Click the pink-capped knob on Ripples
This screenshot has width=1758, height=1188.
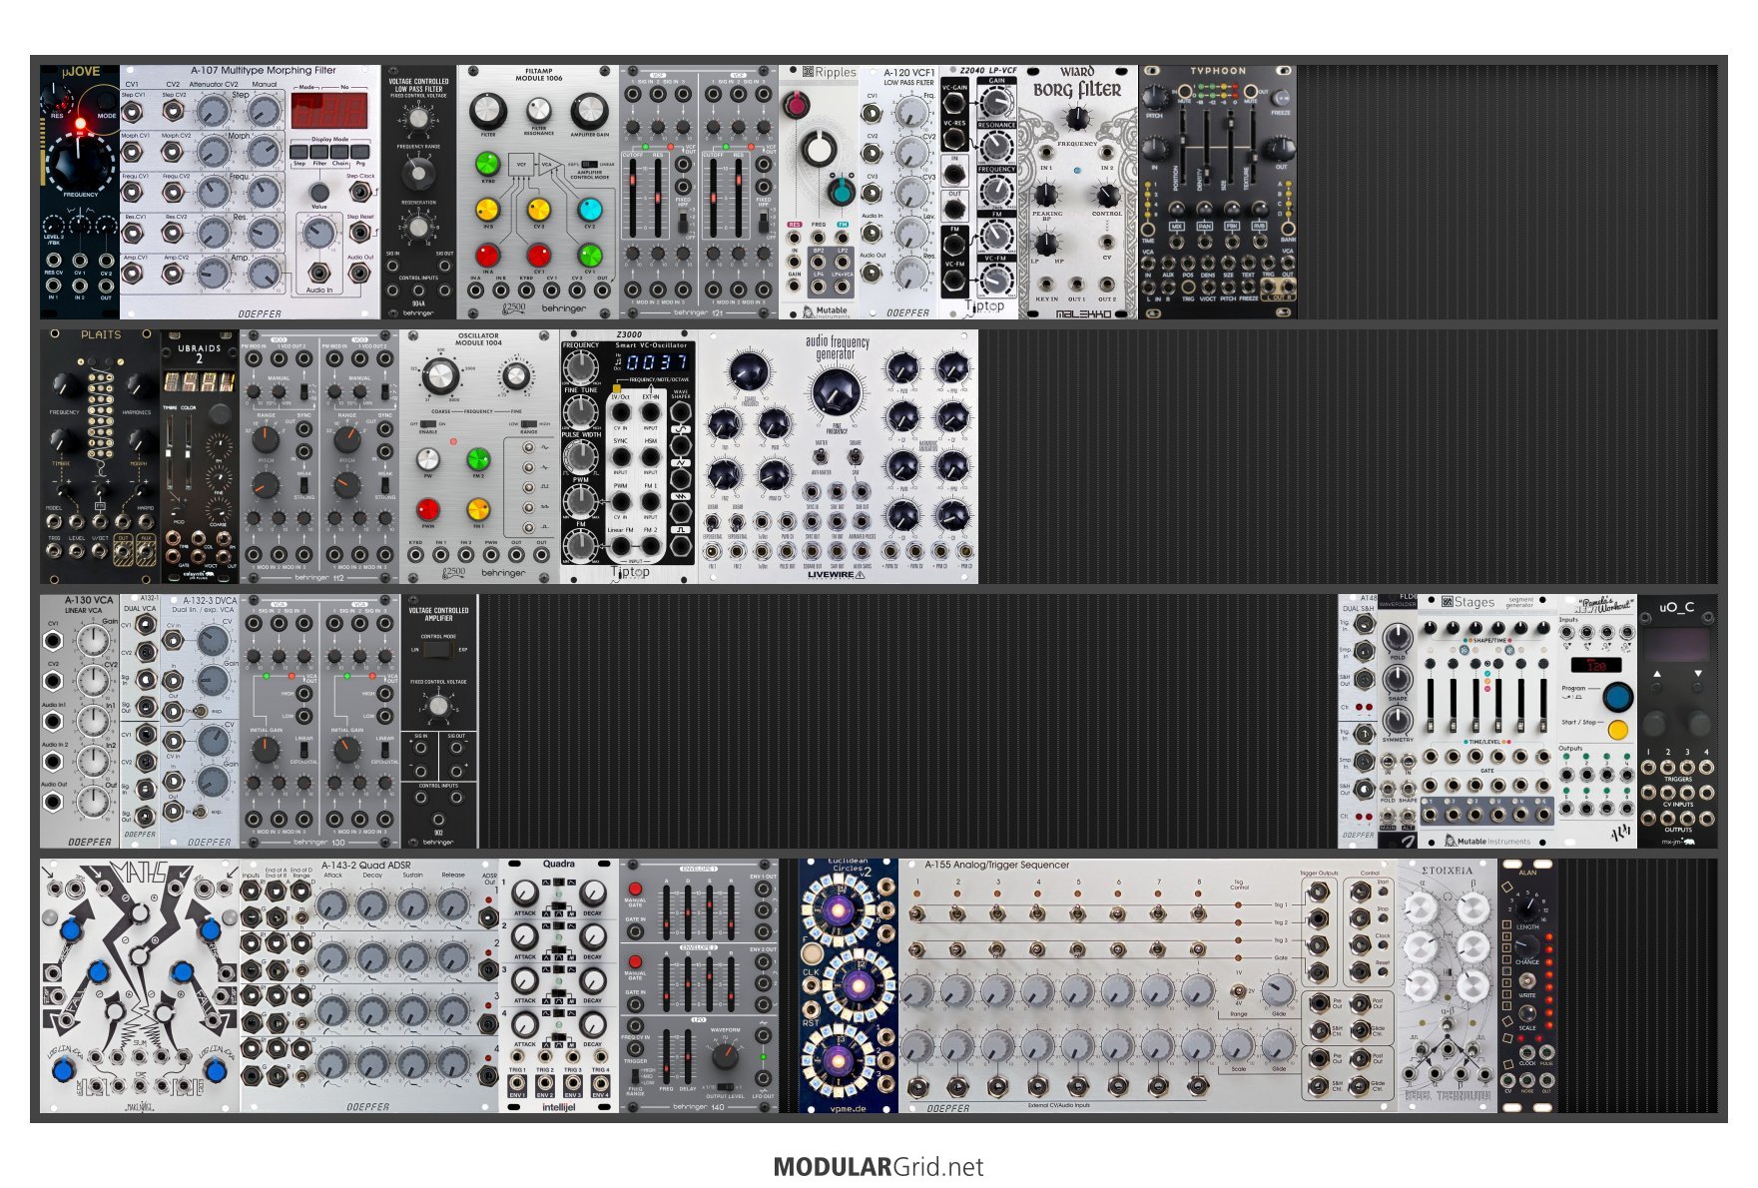(x=796, y=105)
